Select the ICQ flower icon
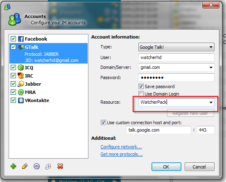Viewport: 226px width, 182px height. pos(20,67)
